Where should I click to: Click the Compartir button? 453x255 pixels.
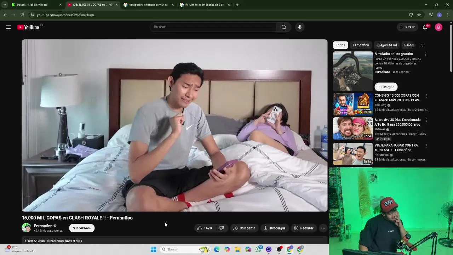pyautogui.click(x=244, y=228)
